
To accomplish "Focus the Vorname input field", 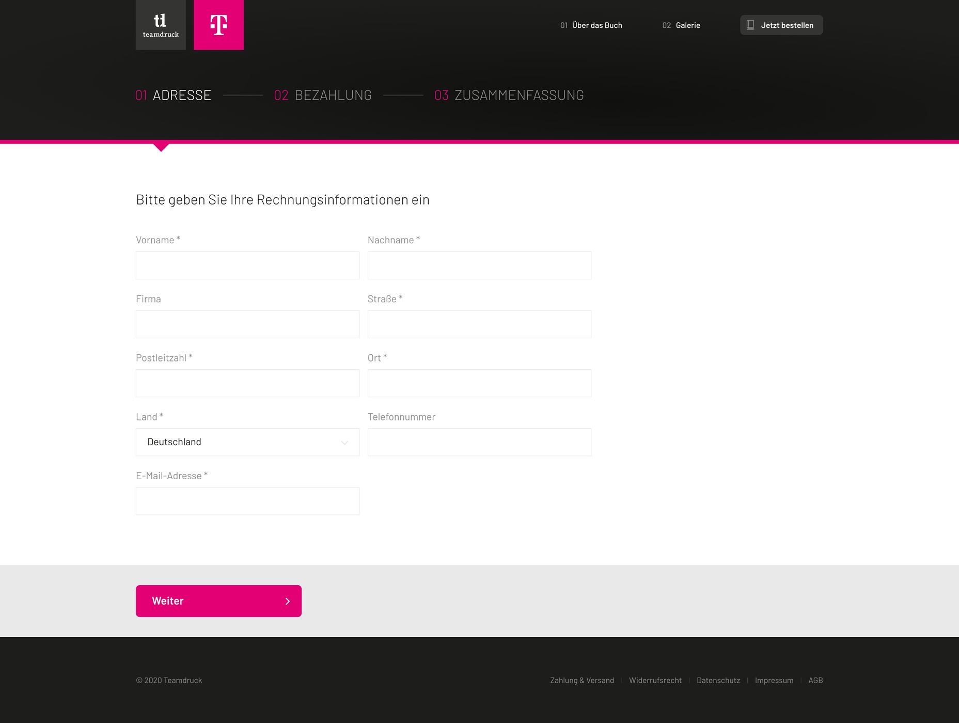I will pyautogui.click(x=247, y=265).
